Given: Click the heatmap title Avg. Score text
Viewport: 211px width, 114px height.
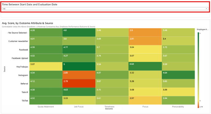Looking at the screenshot, I should click(x=28, y=23).
